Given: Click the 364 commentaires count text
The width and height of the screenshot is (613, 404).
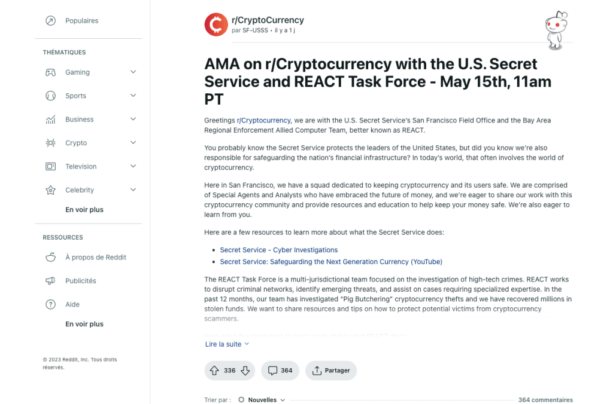Looking at the screenshot, I should [545, 400].
